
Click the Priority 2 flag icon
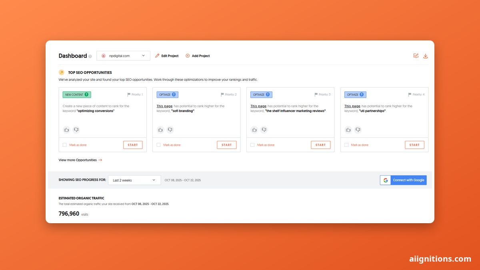coord(222,95)
